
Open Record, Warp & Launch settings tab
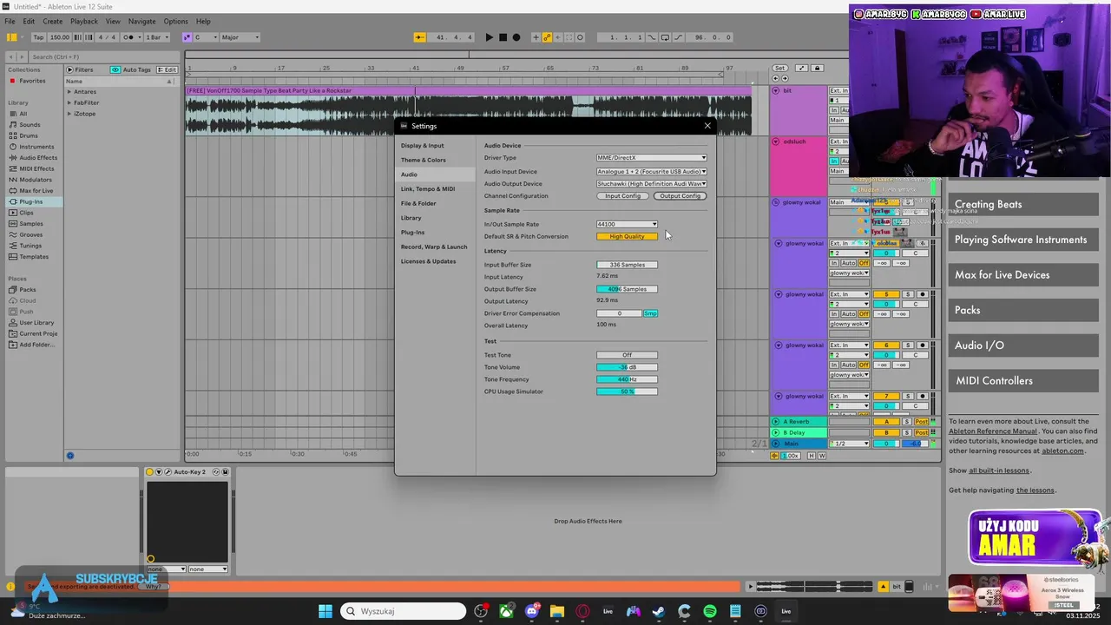(x=433, y=247)
